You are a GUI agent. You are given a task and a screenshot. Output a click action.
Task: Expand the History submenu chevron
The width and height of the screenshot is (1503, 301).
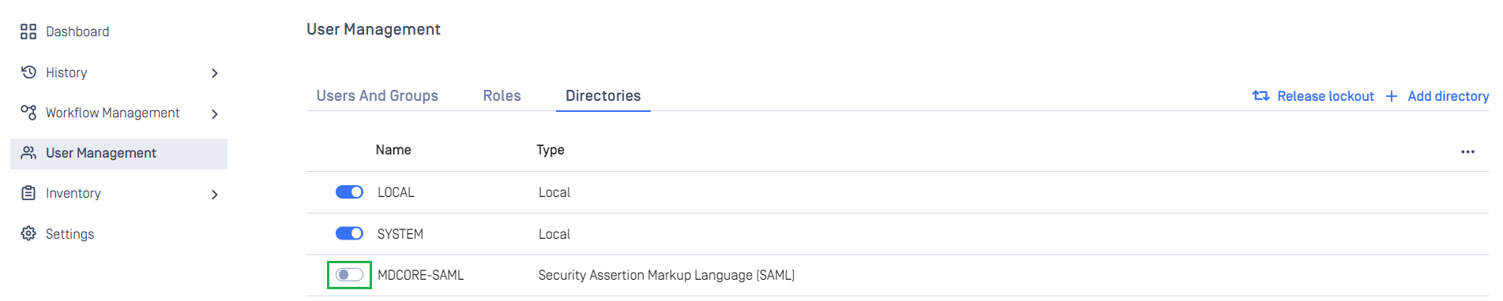[x=214, y=73]
